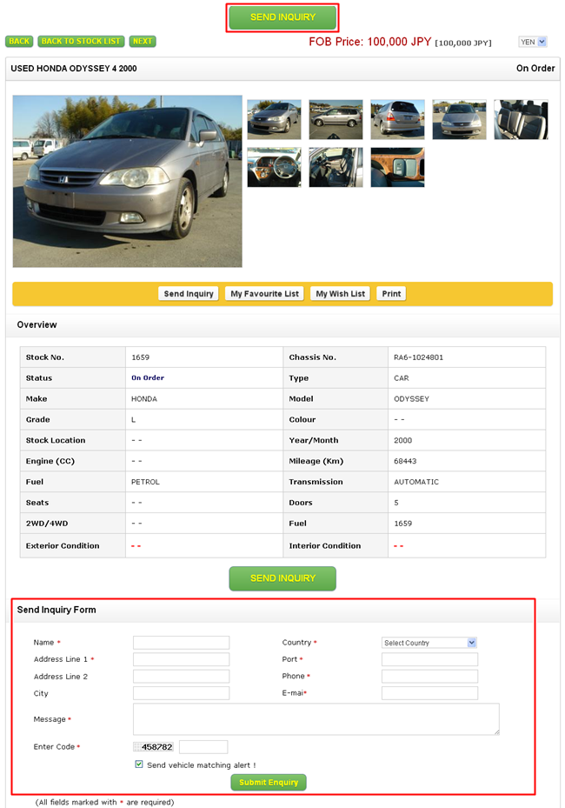
Task: Click the USED HONDA ODYSSEY 4 2000 title
Action: point(74,69)
